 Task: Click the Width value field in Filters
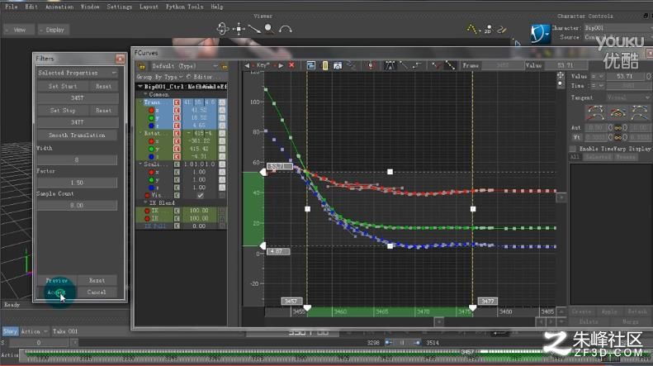(x=77, y=160)
